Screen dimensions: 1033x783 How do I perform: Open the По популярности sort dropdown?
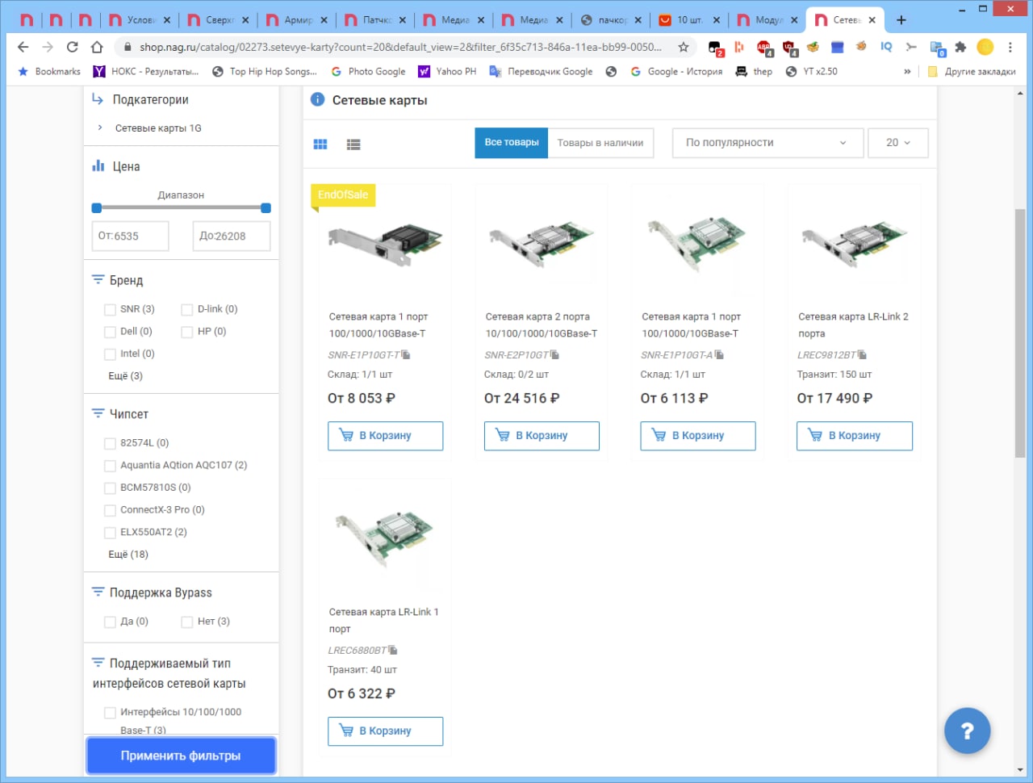(x=767, y=143)
